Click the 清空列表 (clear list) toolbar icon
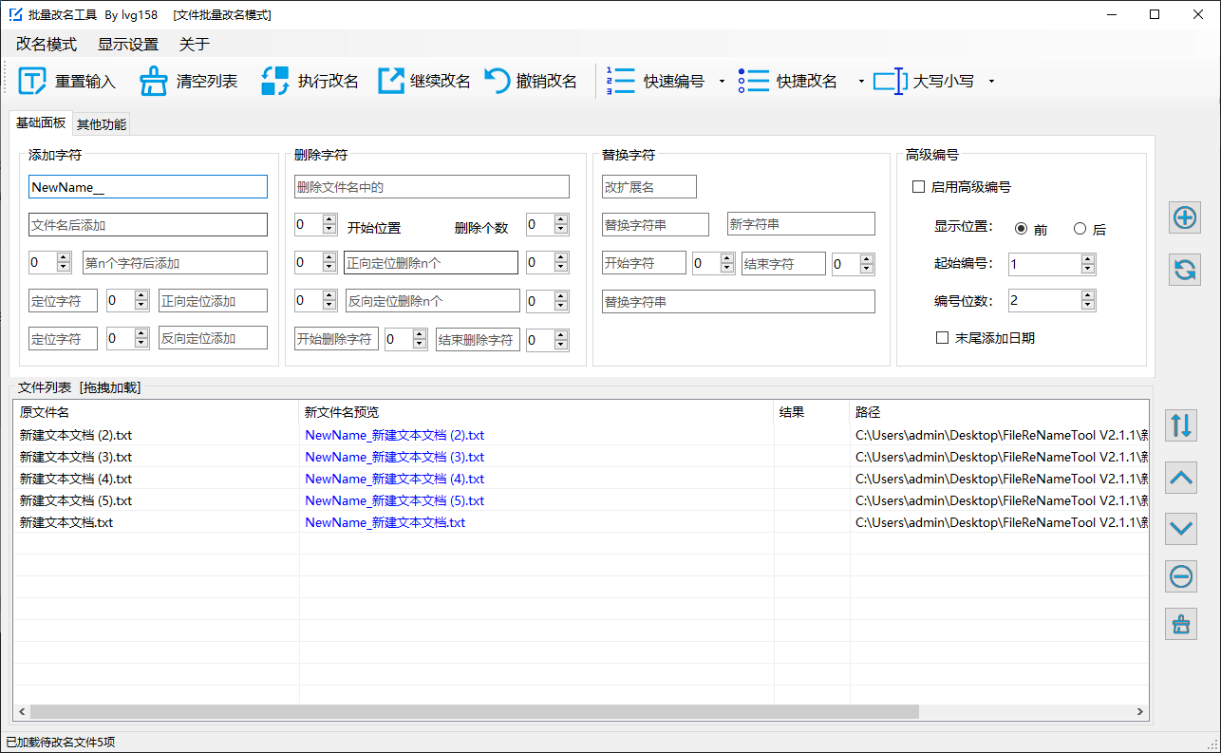1221x753 pixels. tap(153, 81)
